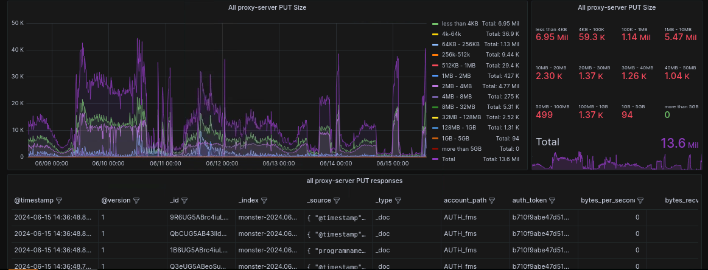The height and width of the screenshot is (270, 708).
Task: Click the 'more than 5GB' 0 stat
Action: 667,115
